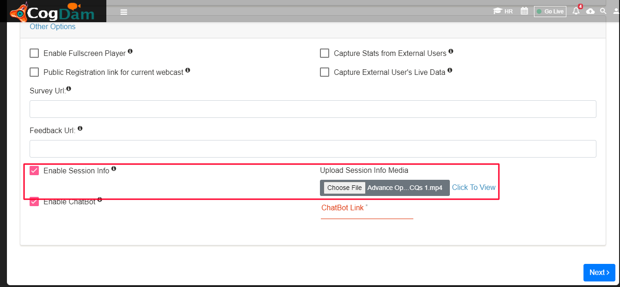Uncheck the Enable Session Info checkbox
The width and height of the screenshot is (620, 287).
coord(34,171)
